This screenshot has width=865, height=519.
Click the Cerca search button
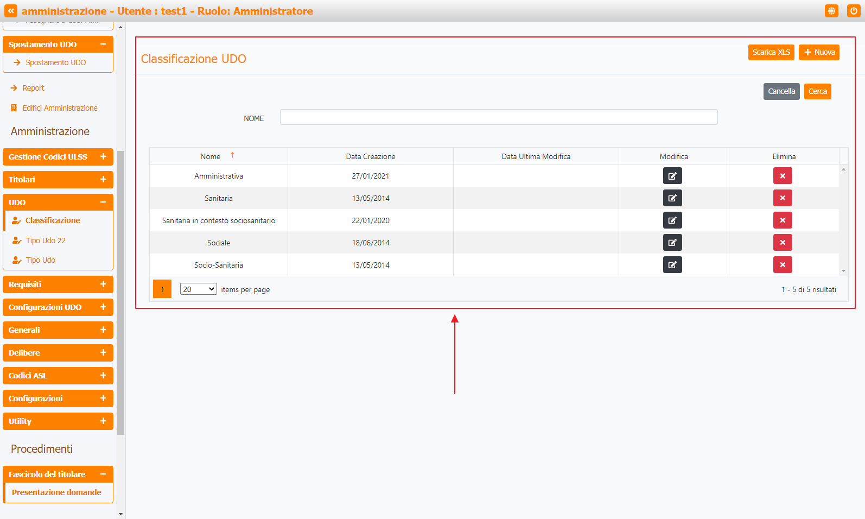817,91
